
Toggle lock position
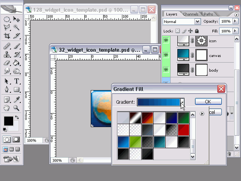pos(191,31)
